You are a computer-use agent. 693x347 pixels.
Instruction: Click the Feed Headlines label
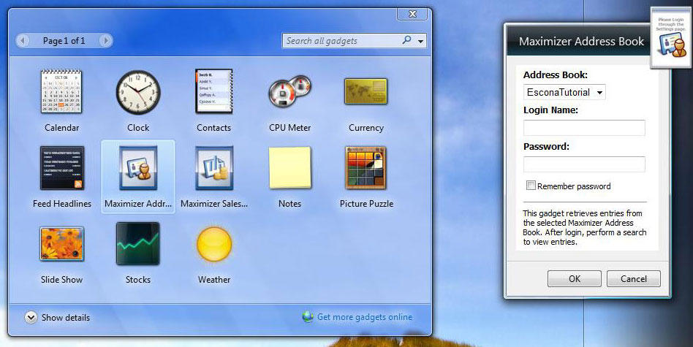point(62,204)
